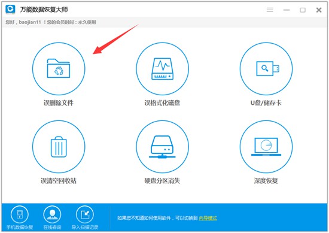Click 导入扫描记录 import scan record
329x233 pixels.
point(85,217)
